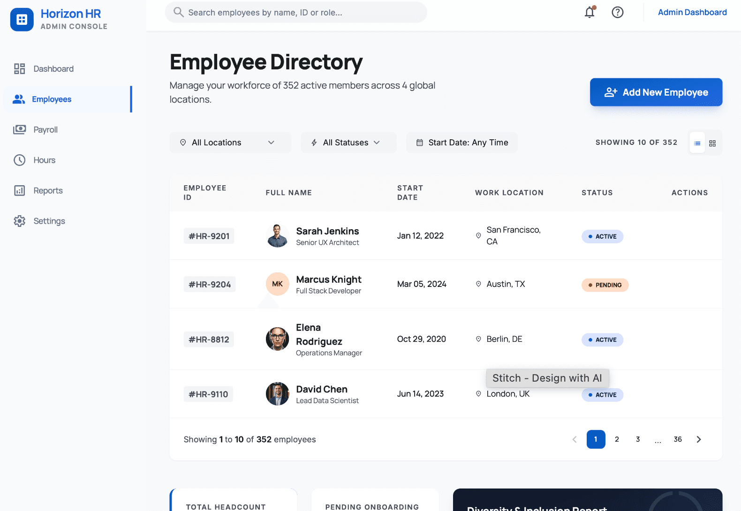Open Dashboard in the sidebar
Viewport: 741px width, 511px height.
(68, 69)
